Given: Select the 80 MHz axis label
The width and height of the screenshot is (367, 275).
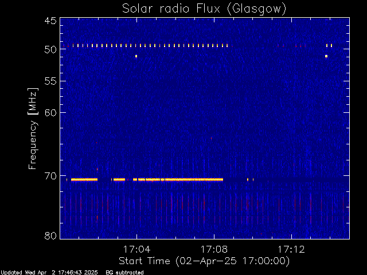Looking at the screenshot, I should (x=50, y=235).
